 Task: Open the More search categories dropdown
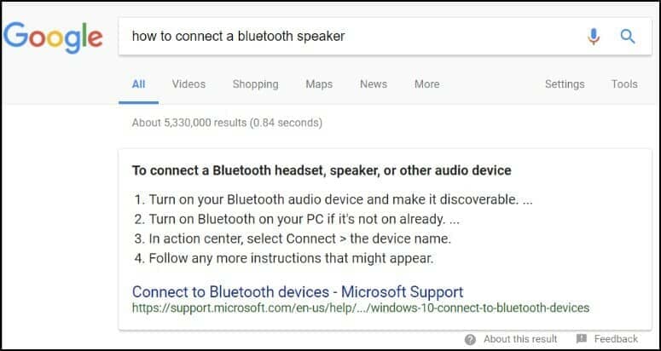point(426,84)
